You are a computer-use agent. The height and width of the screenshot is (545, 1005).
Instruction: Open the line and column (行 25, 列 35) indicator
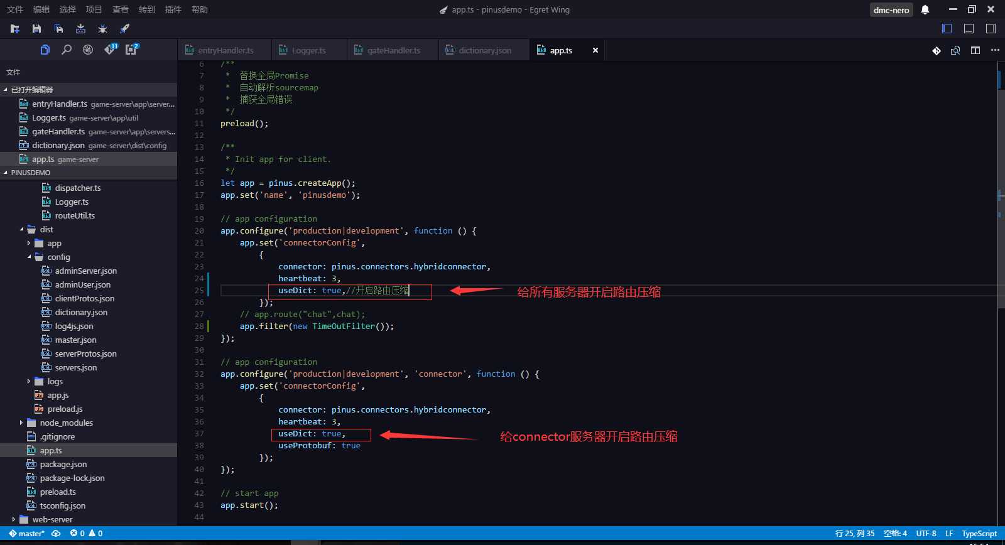coord(855,534)
